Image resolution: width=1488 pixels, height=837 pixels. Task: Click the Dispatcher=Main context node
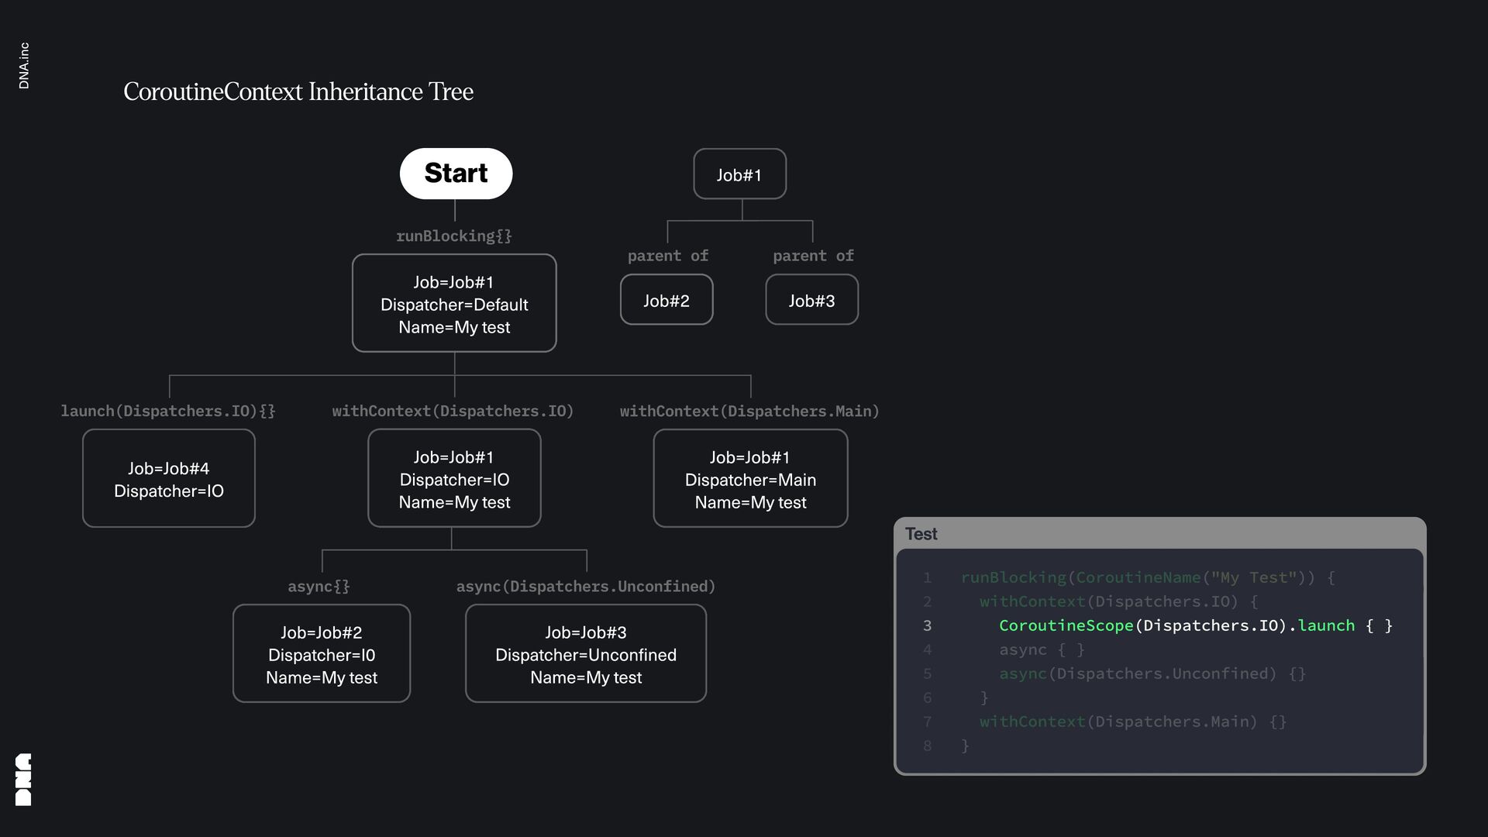click(750, 479)
